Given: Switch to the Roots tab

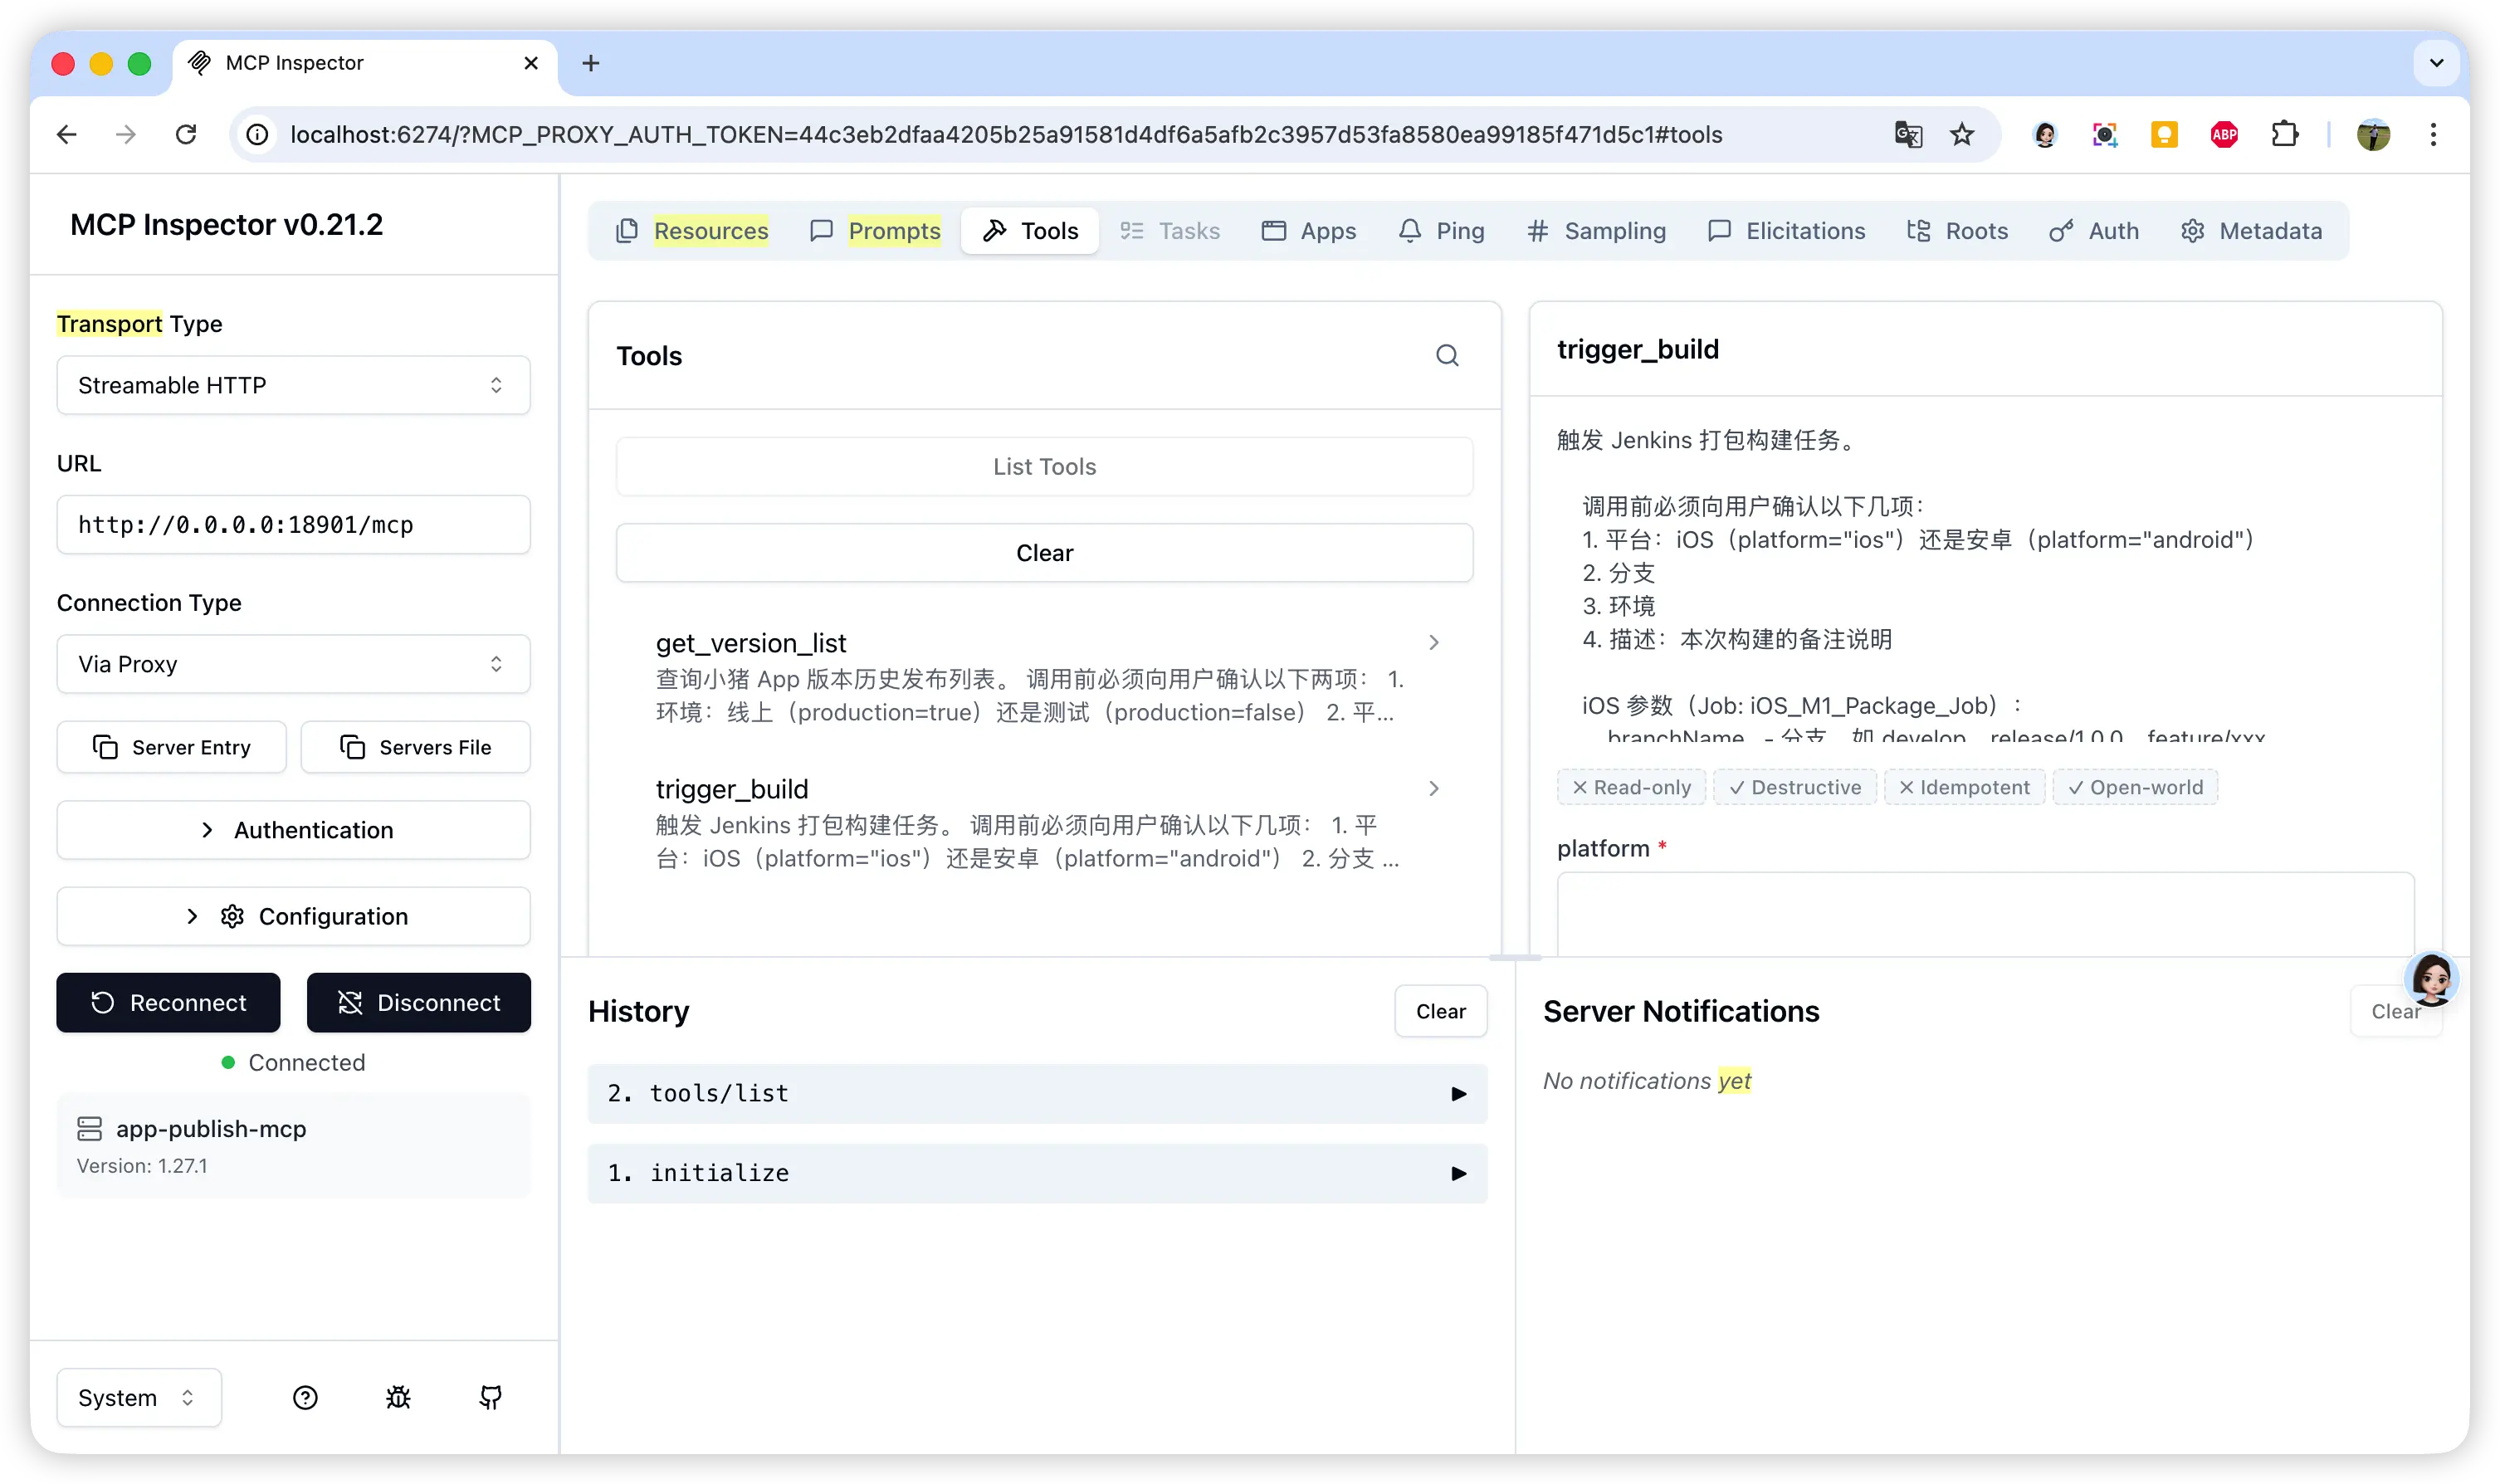Looking at the screenshot, I should click(x=1957, y=231).
